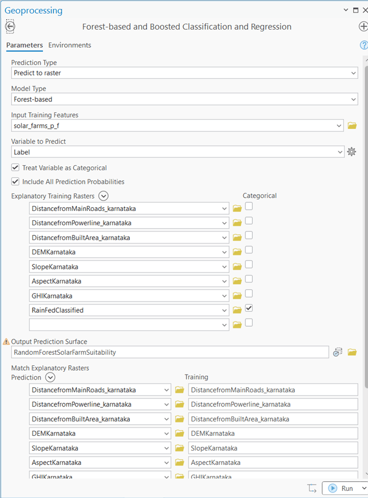Viewport: 368px width, 498px height.
Task: Switch to the Environments tab
Action: tap(69, 45)
